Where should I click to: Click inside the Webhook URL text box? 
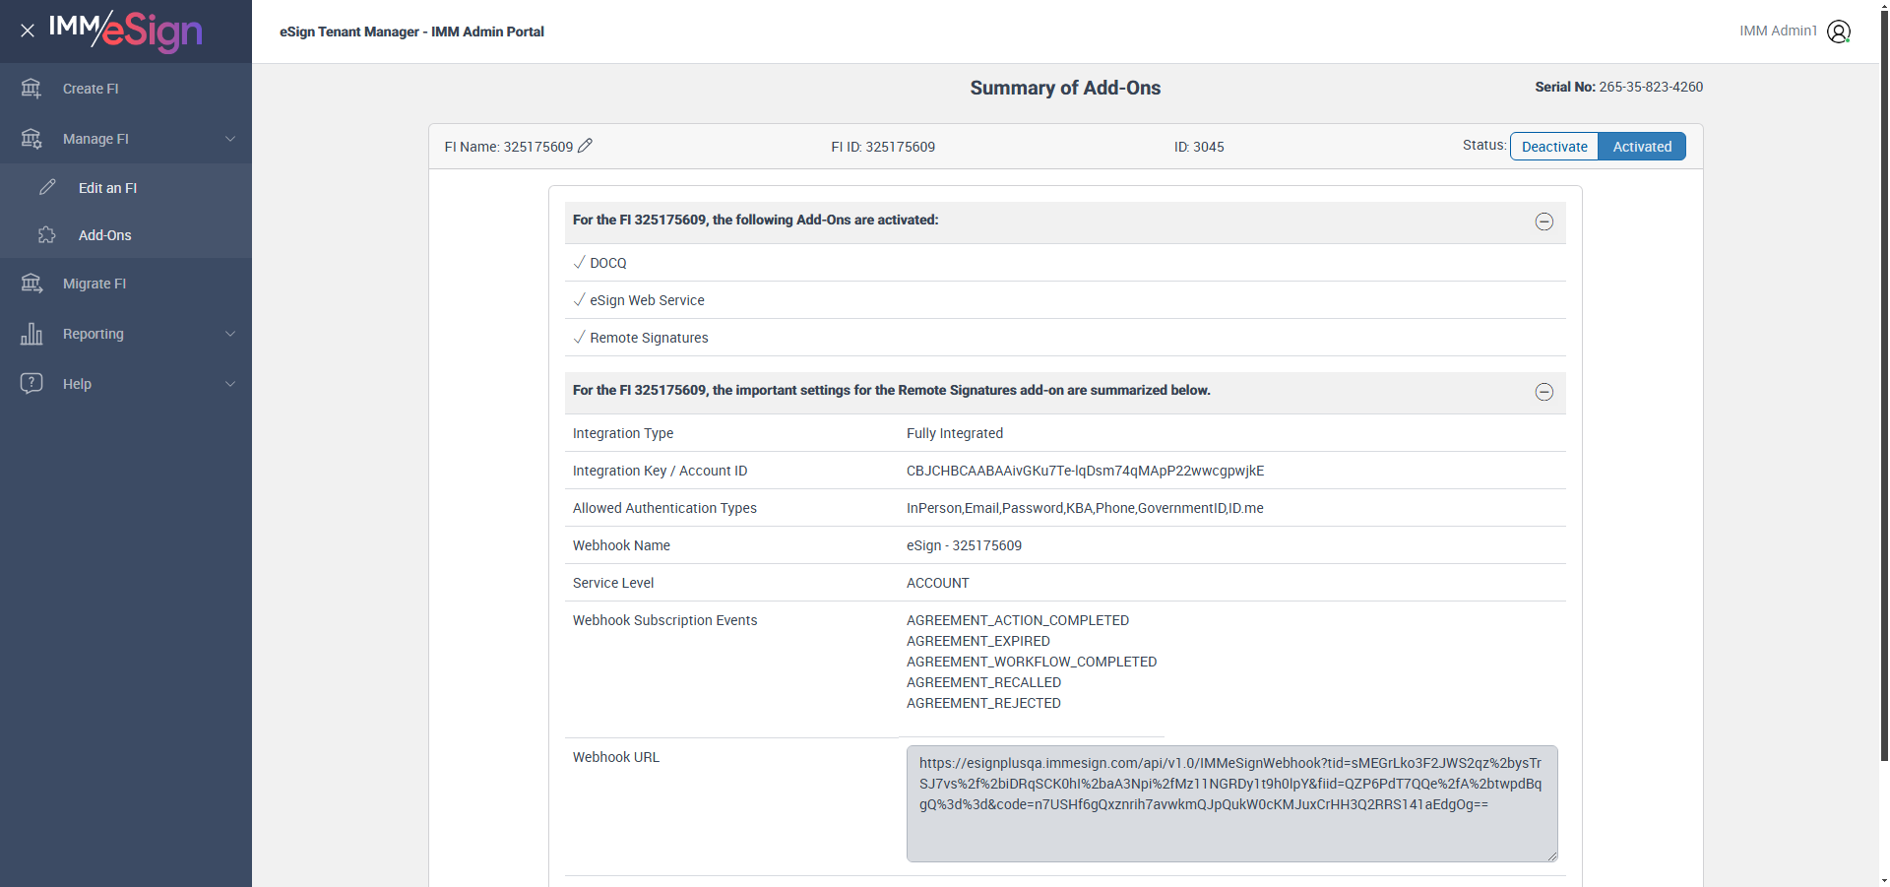(x=1230, y=803)
